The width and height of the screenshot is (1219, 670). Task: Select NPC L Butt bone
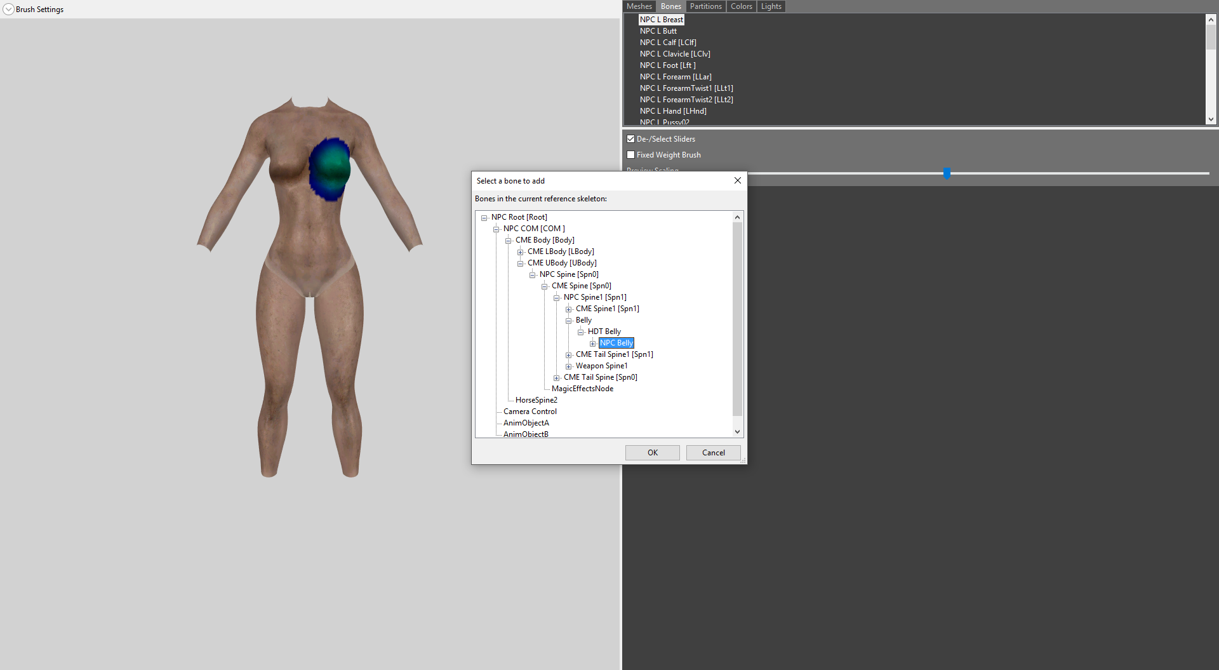click(x=658, y=31)
